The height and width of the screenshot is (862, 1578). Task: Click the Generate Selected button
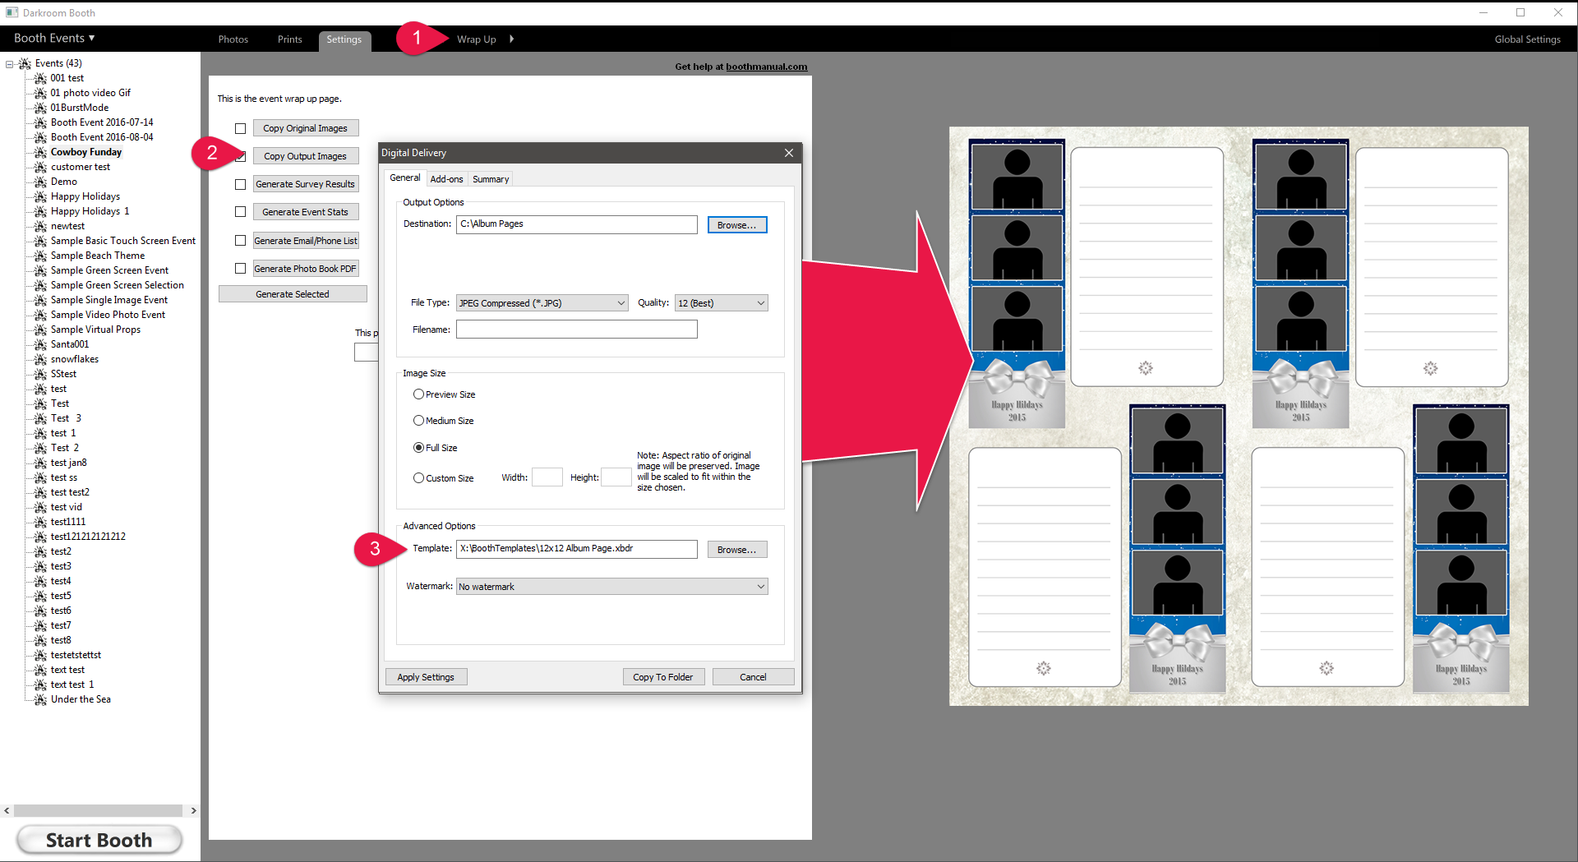pos(293,294)
